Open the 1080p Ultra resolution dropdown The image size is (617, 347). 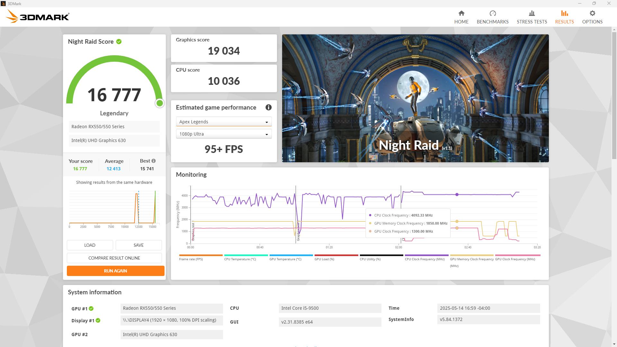point(224,134)
